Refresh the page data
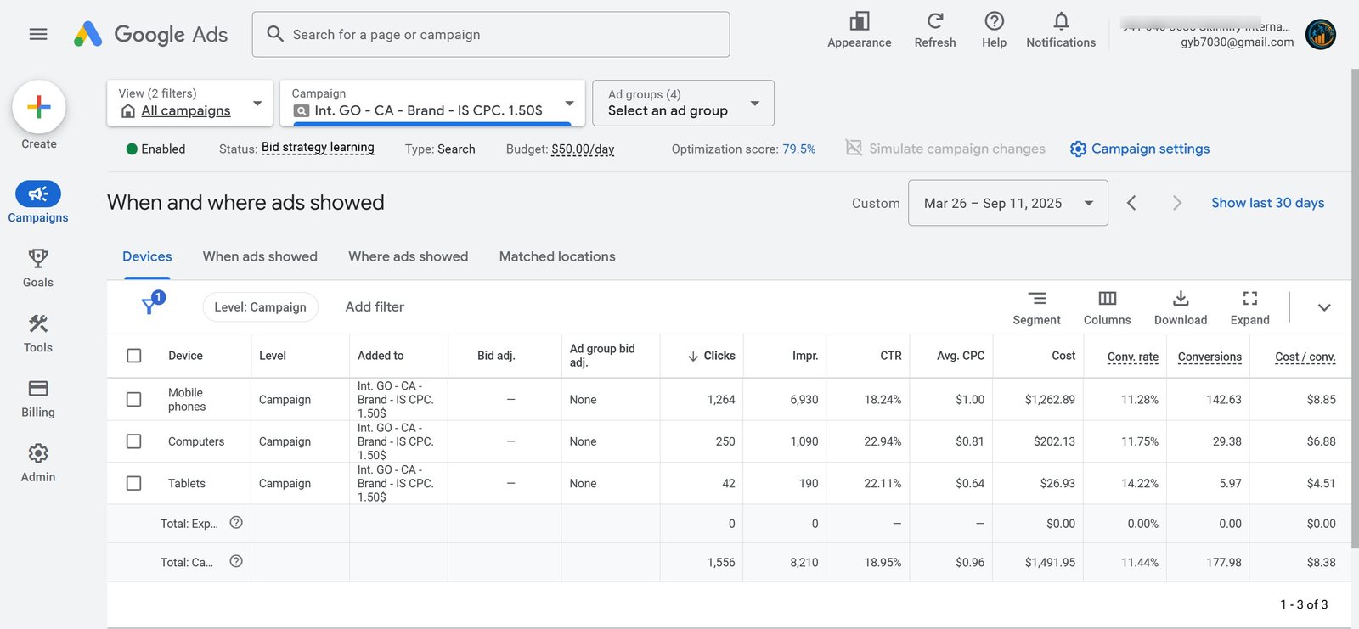1359x629 pixels. point(935,31)
